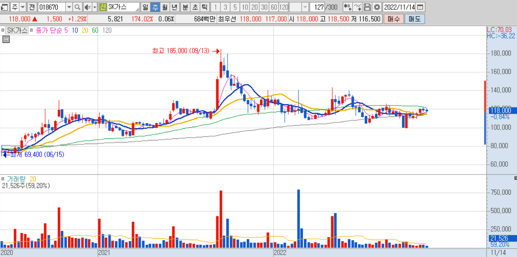517x257 pixels.
Task: Select the green 60 moving average legend
Action: click(x=95, y=30)
